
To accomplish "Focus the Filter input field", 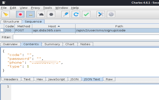I will coord(86,37).
